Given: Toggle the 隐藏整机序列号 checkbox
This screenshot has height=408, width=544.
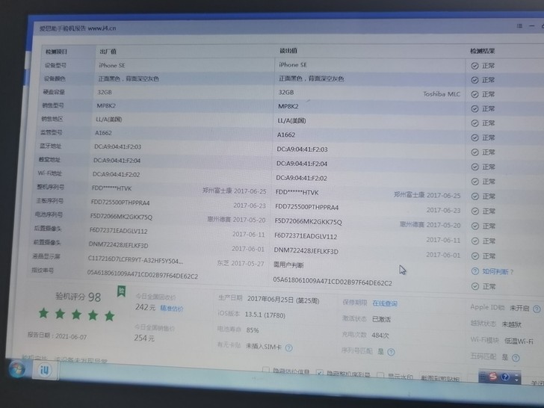Looking at the screenshot, I should pos(320,373).
